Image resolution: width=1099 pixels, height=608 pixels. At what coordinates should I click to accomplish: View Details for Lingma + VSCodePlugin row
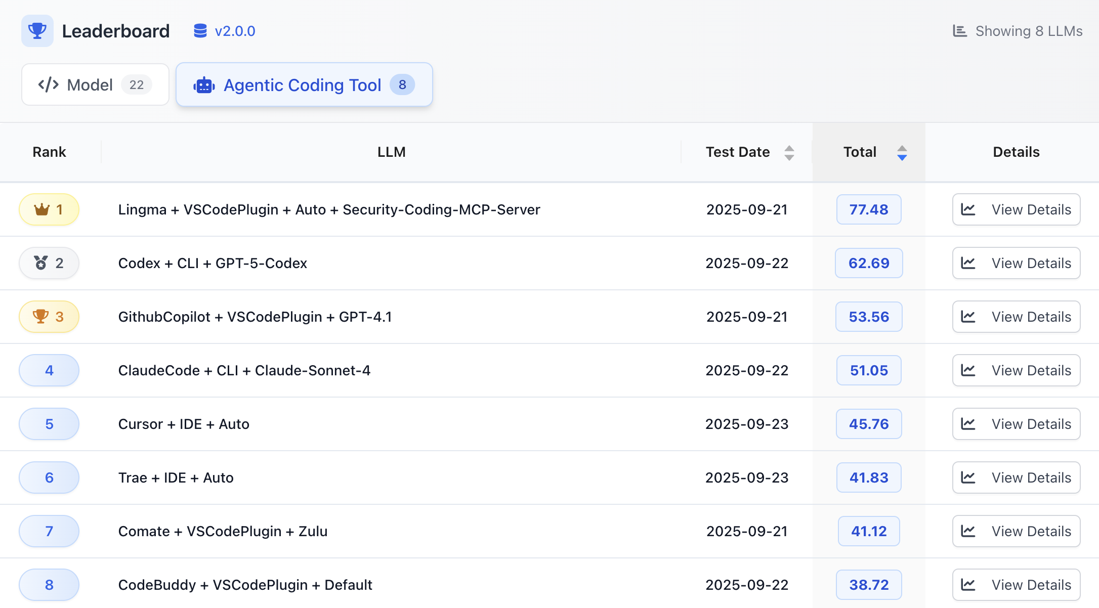click(1016, 209)
